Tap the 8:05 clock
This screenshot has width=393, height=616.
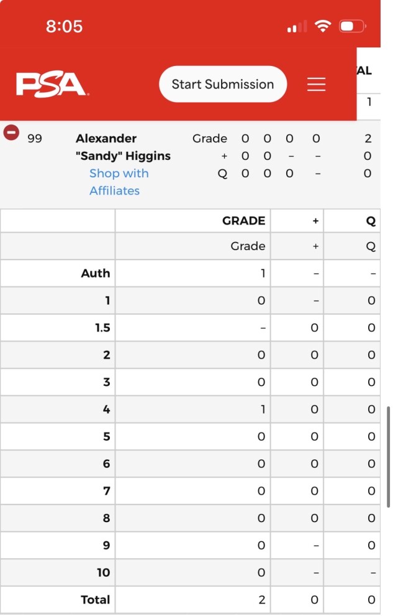click(x=64, y=26)
